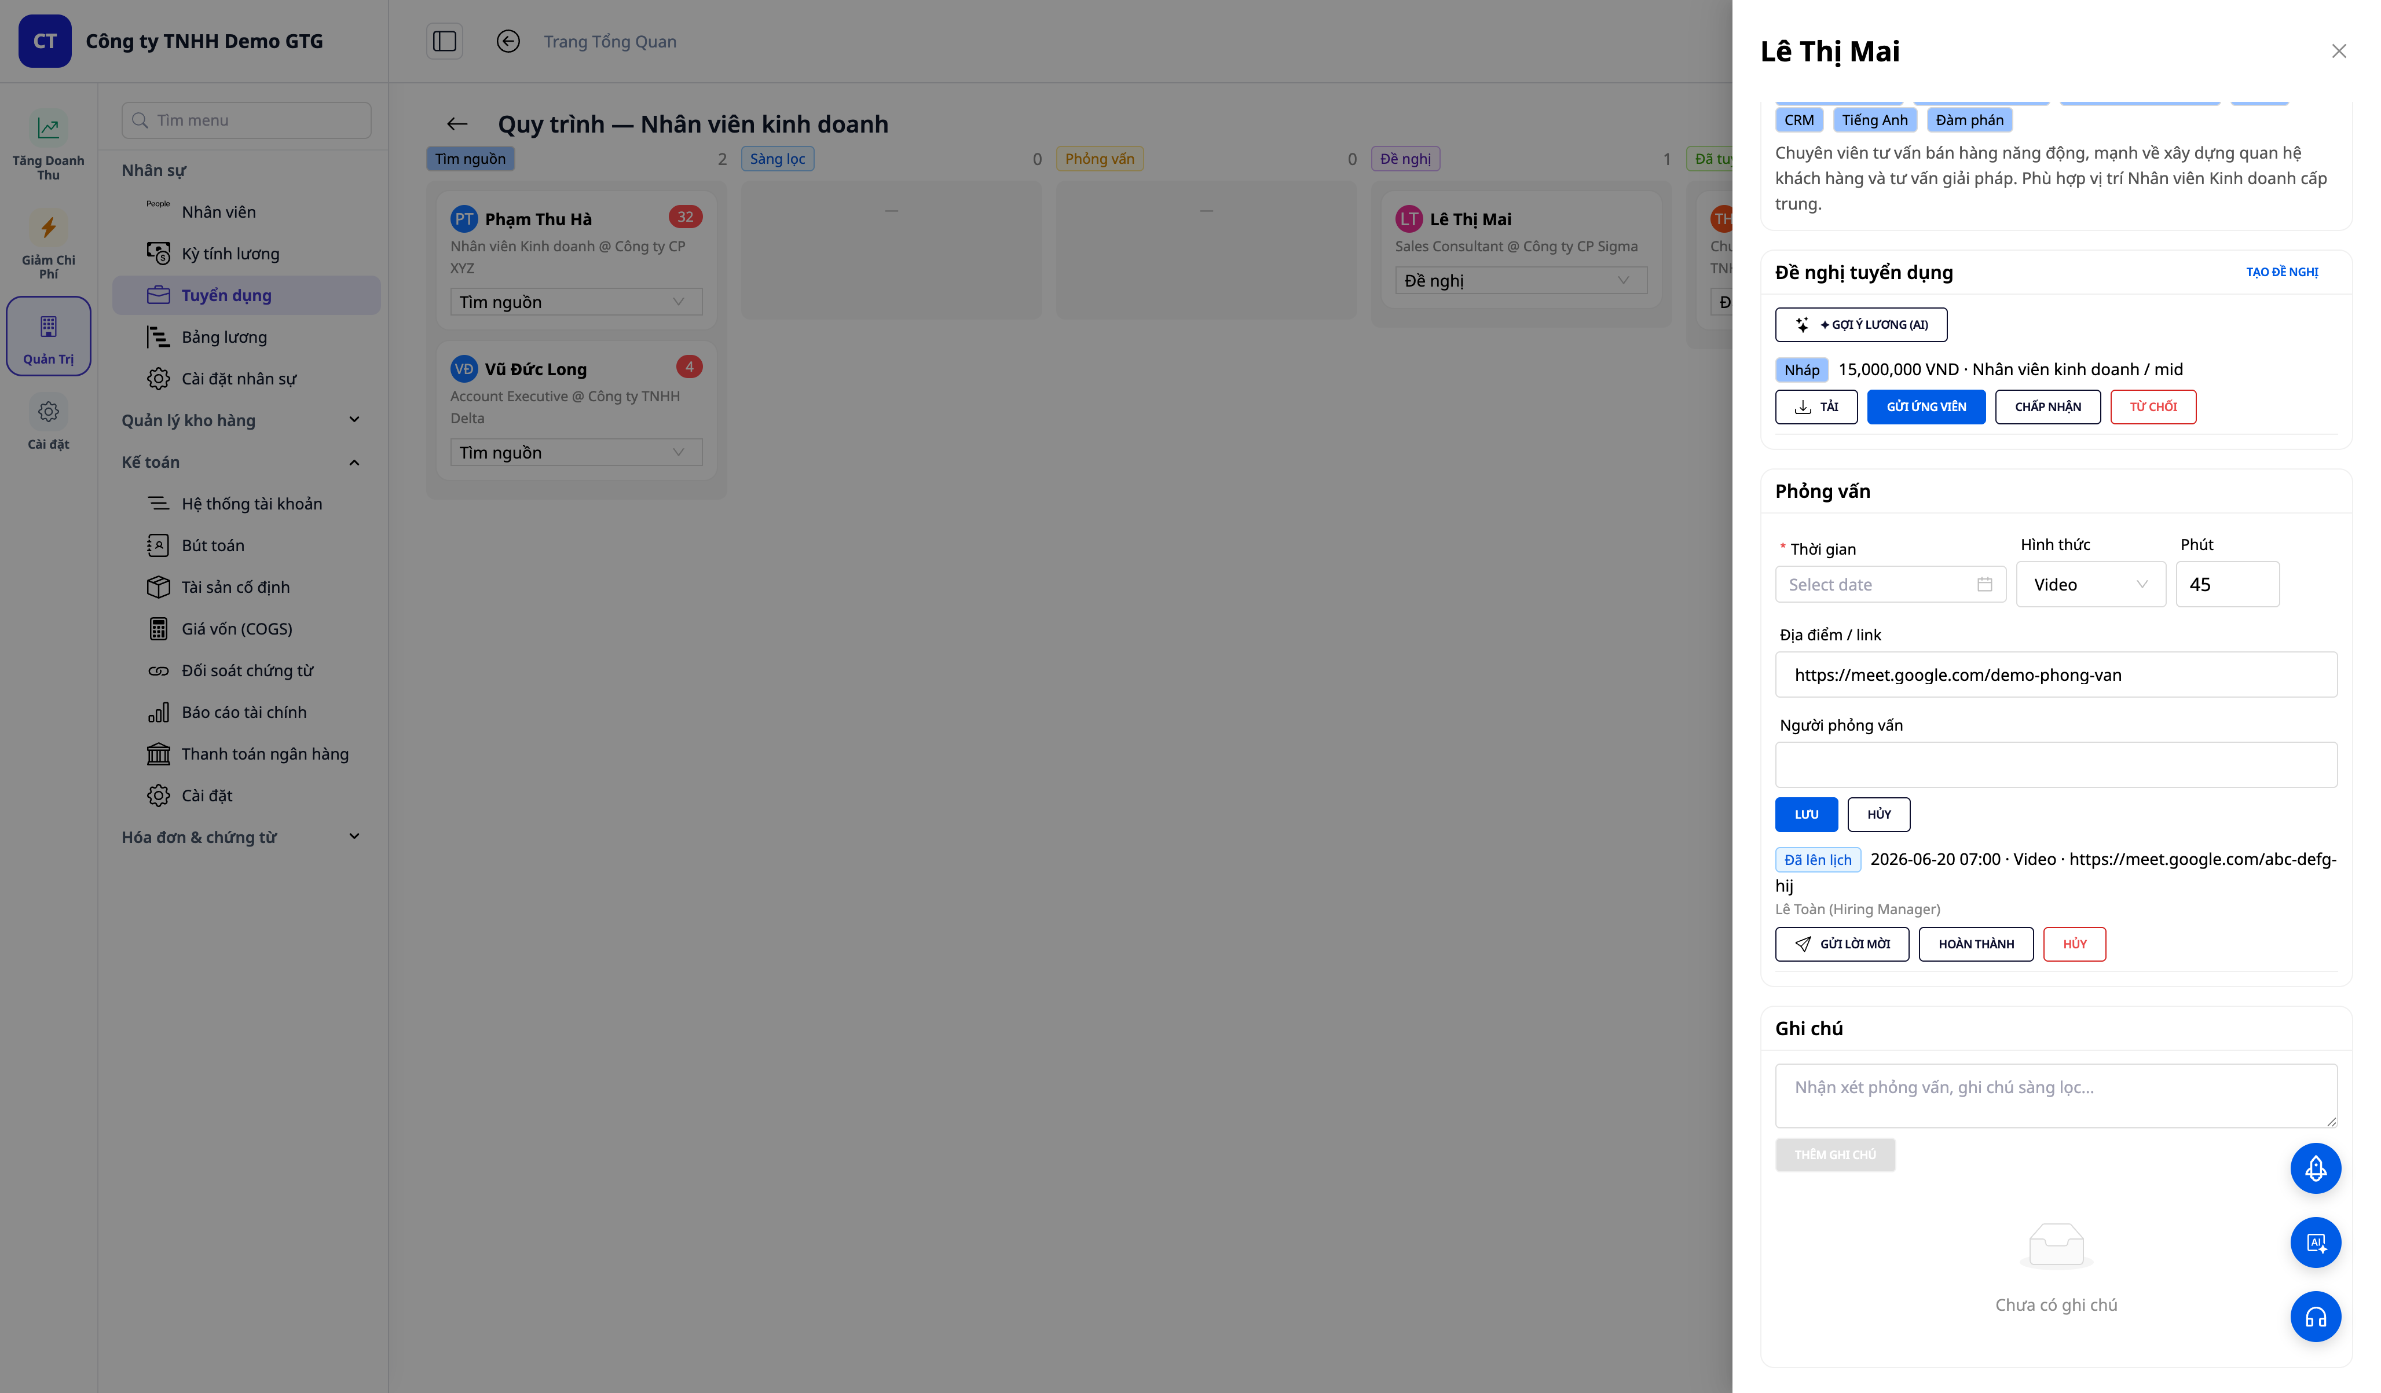Click GỢI Ý LƯƠNG (AI) button
The height and width of the screenshot is (1393, 2381).
pos(1860,324)
